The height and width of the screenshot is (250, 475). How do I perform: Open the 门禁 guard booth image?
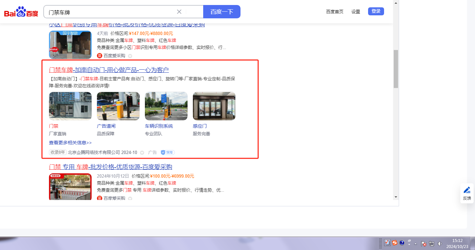tap(70, 106)
